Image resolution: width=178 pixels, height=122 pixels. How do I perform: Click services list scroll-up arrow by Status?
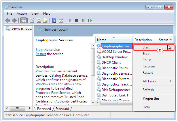(x=171, y=39)
